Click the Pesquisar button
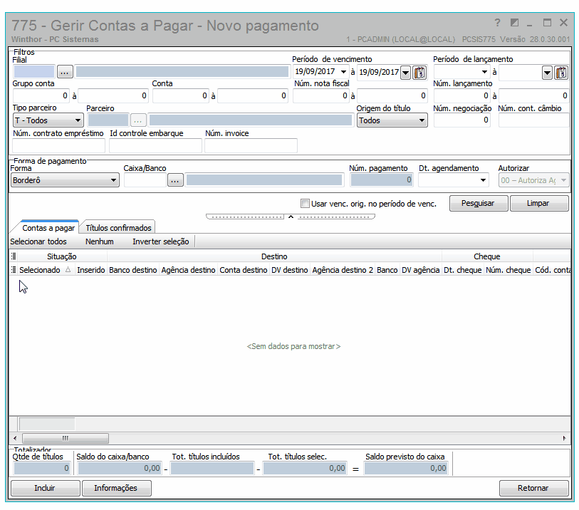Image resolution: width=579 pixels, height=510 pixels. (x=478, y=203)
